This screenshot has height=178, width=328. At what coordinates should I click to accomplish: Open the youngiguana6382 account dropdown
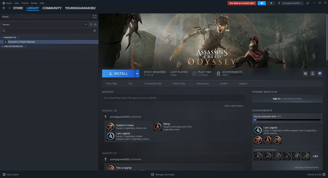pos(292,3)
